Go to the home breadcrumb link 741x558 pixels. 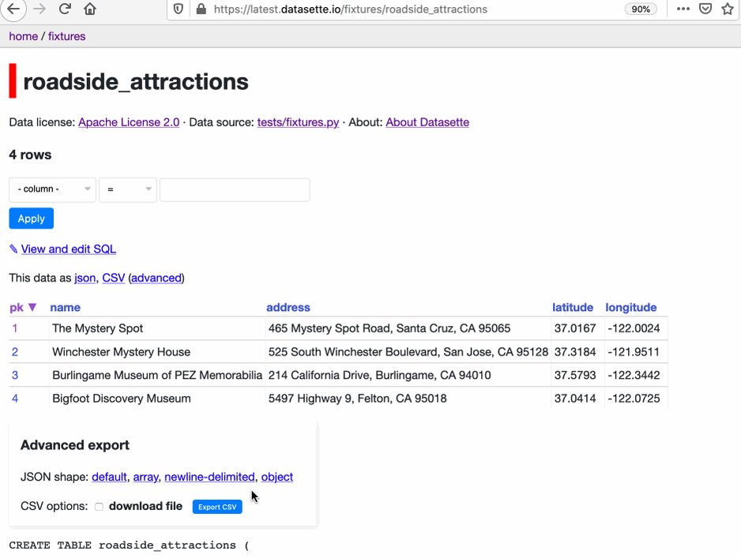23,36
